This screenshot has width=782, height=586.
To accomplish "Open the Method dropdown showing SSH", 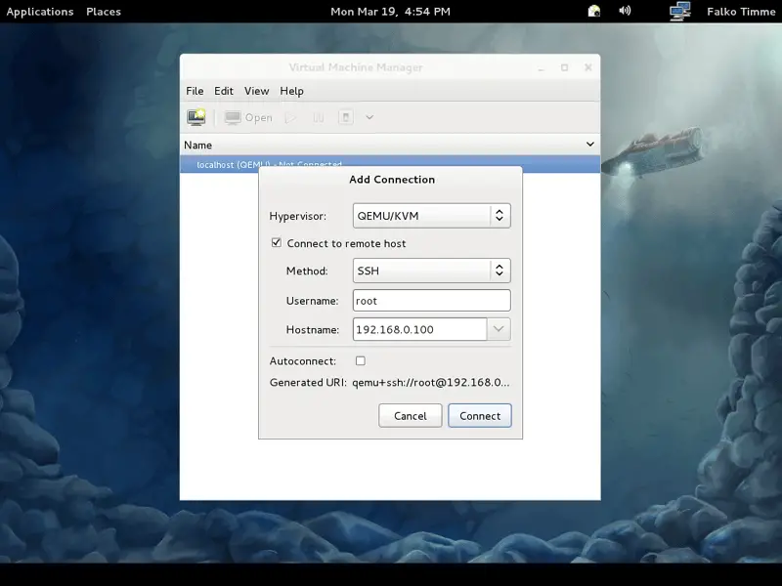I will point(431,271).
